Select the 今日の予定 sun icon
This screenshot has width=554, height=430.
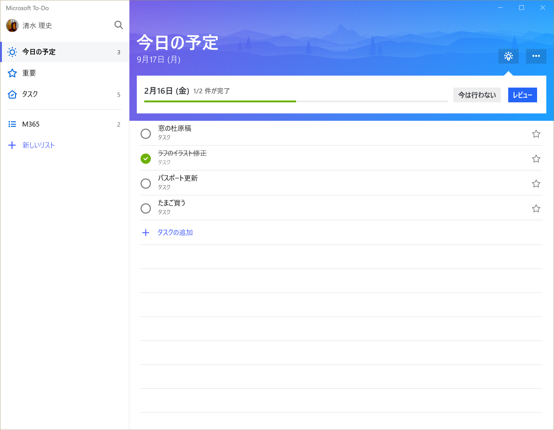pyautogui.click(x=12, y=52)
